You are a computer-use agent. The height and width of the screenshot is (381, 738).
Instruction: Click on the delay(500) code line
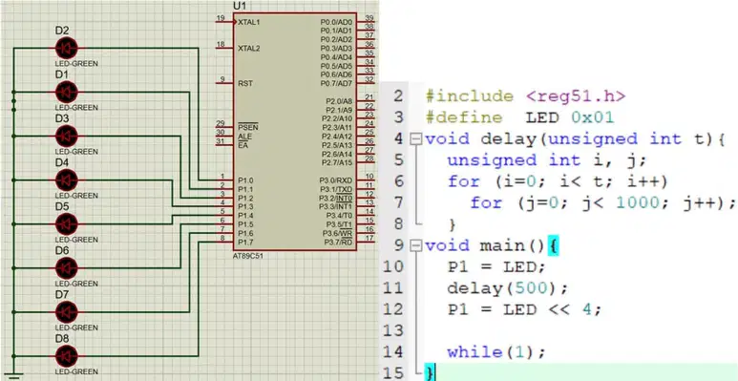pos(508,287)
